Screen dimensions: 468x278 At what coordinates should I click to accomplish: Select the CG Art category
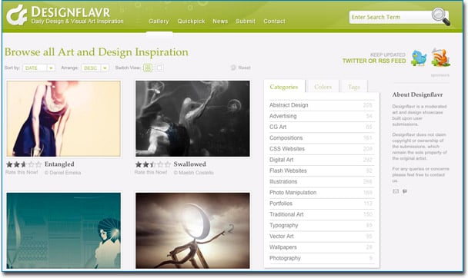pos(321,127)
